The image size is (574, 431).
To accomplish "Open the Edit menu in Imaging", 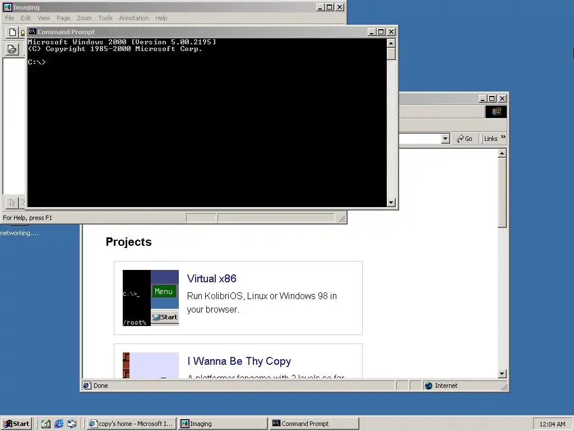I will [x=26, y=18].
